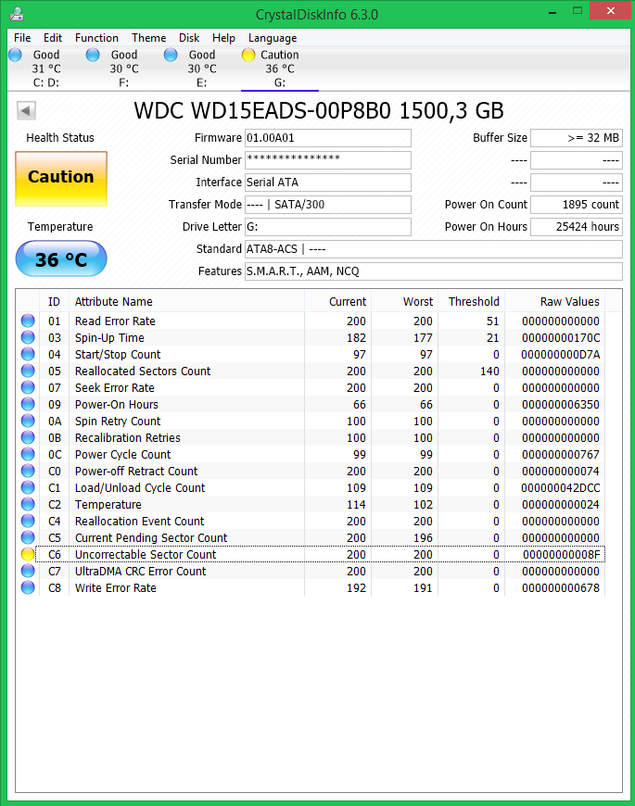Click the status orb for Spin Retry Count

[x=28, y=421]
